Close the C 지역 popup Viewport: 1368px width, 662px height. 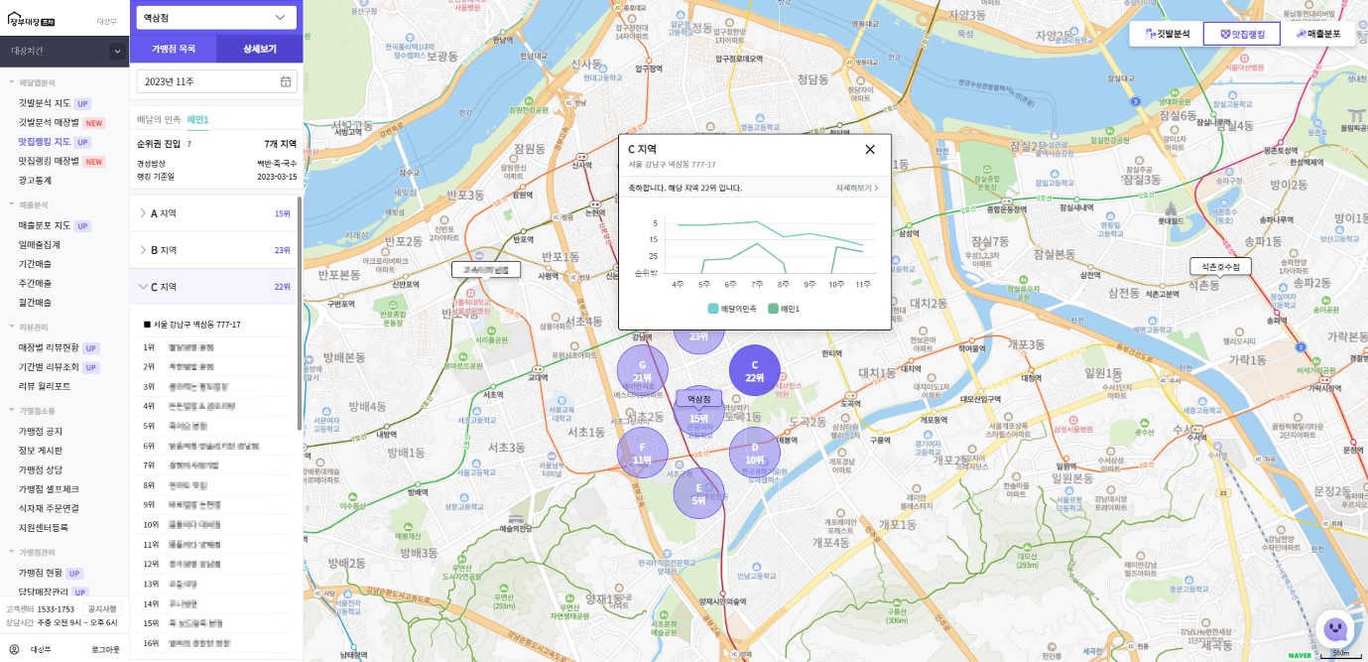tap(870, 149)
